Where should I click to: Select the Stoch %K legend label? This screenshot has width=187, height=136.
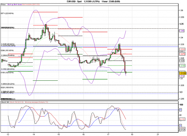point(5,102)
